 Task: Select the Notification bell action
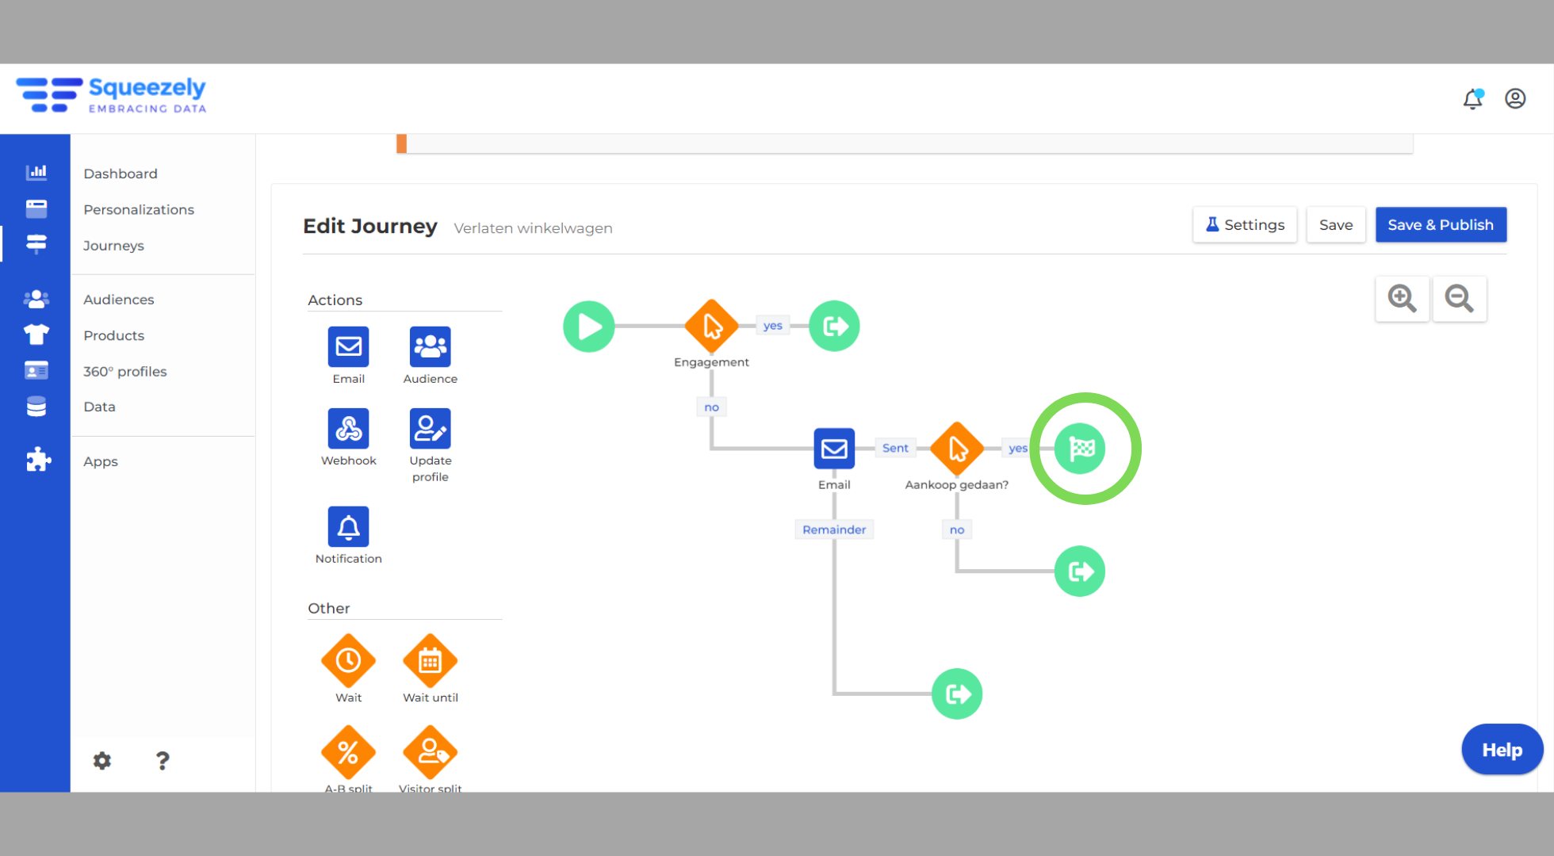pos(348,526)
